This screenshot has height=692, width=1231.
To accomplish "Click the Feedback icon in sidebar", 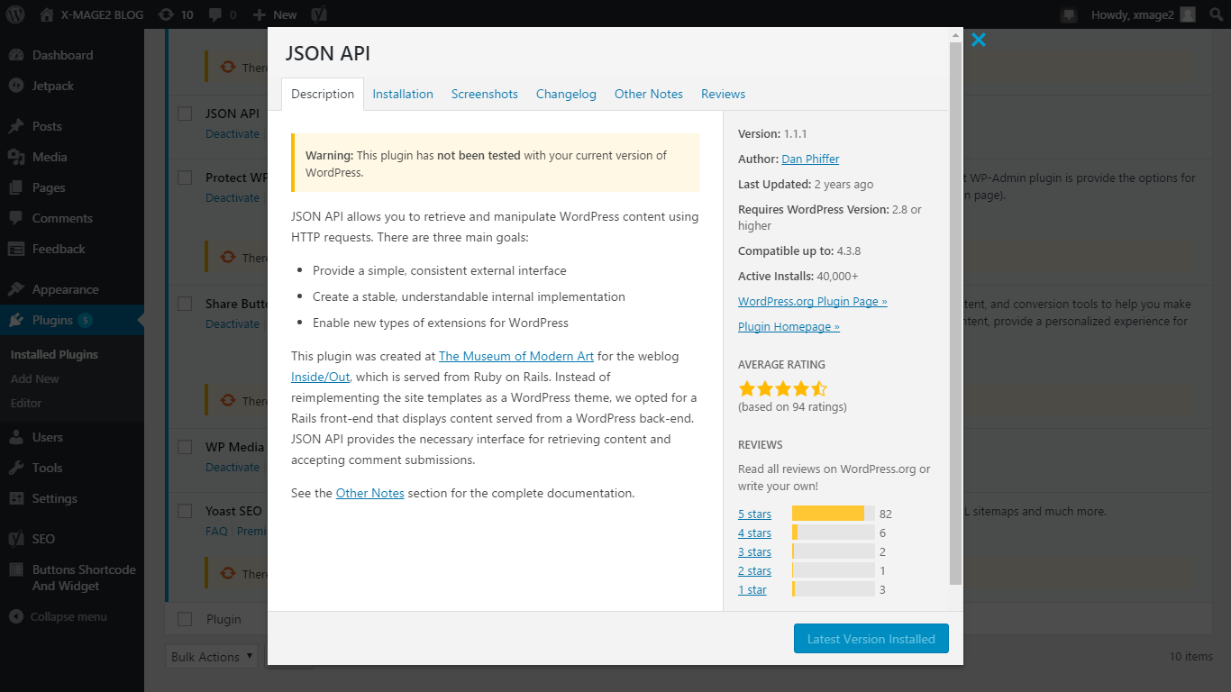I will tap(16, 249).
